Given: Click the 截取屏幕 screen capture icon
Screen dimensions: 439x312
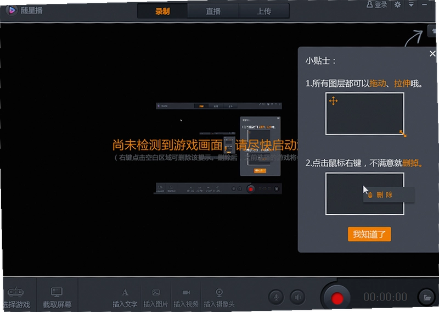Looking at the screenshot, I should click(x=57, y=292).
